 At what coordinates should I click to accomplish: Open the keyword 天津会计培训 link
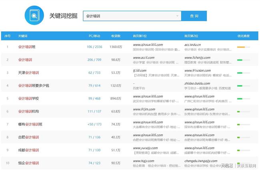click(28, 73)
